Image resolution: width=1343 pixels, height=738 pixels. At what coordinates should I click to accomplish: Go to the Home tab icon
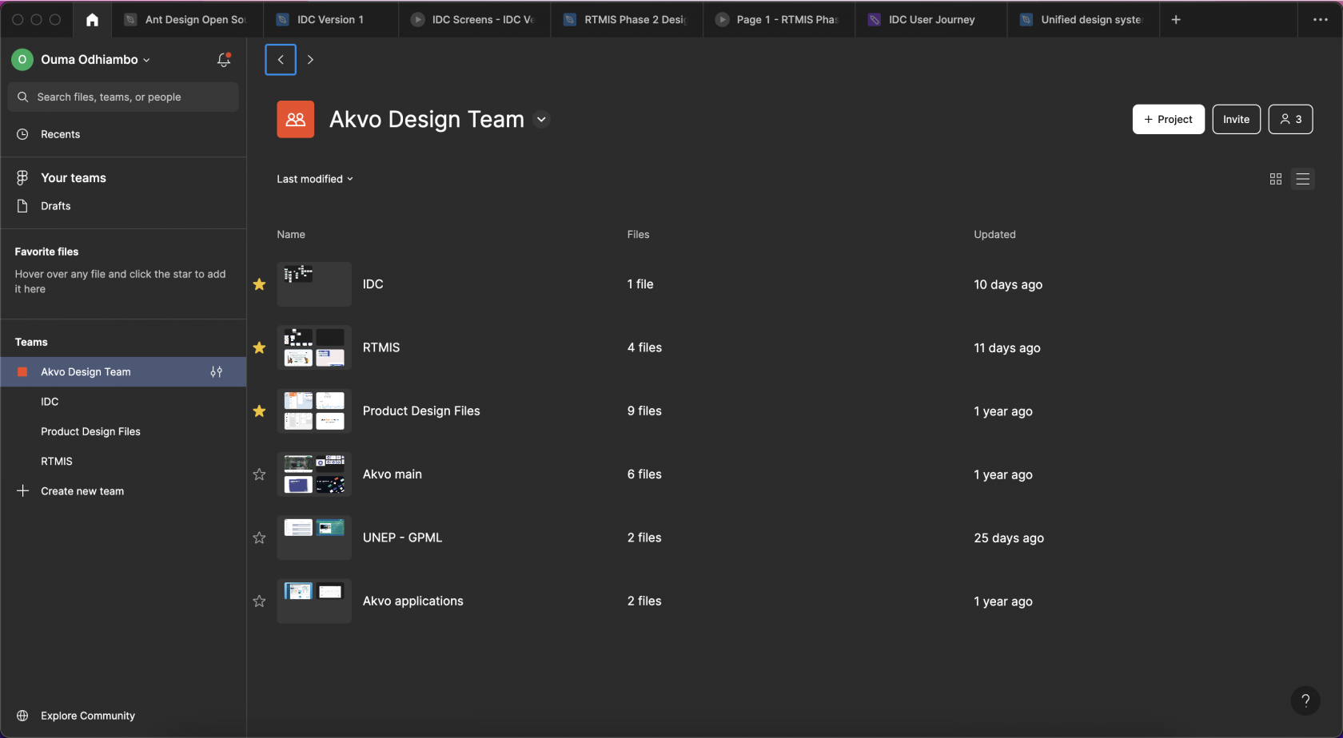pyautogui.click(x=93, y=19)
